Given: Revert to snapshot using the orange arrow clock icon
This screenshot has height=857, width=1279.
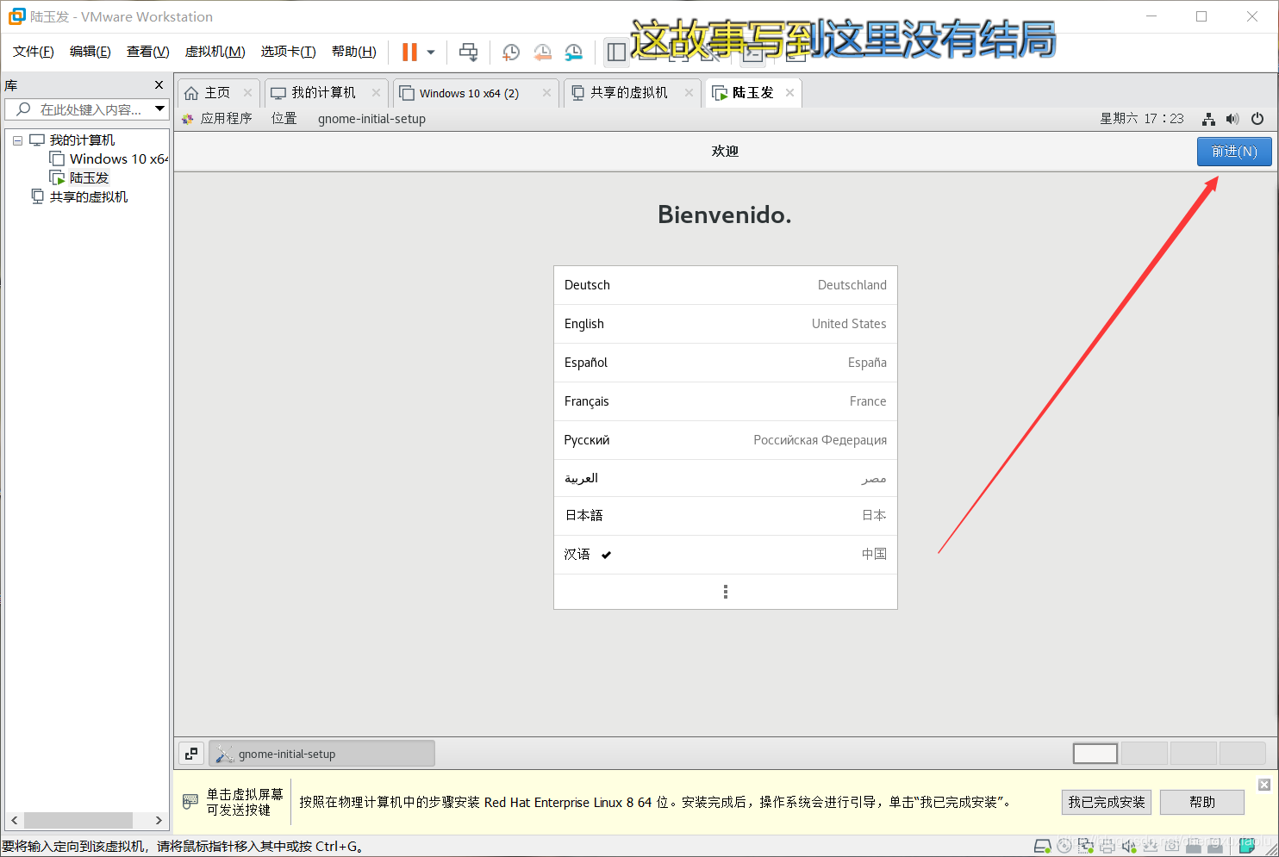Looking at the screenshot, I should pyautogui.click(x=542, y=52).
